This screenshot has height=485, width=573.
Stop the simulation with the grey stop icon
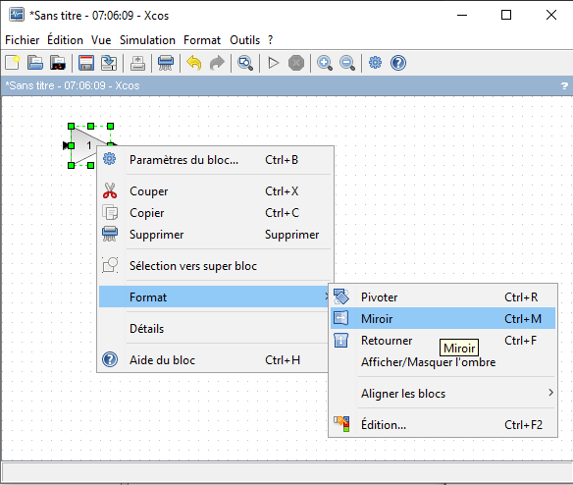pos(296,63)
